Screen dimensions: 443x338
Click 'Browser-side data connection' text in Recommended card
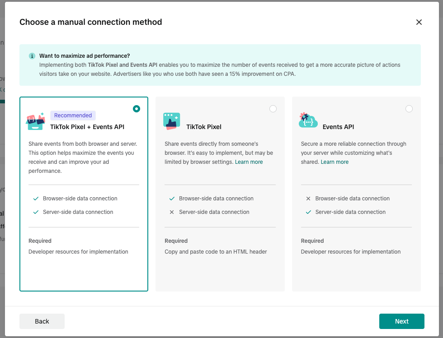[80, 199]
